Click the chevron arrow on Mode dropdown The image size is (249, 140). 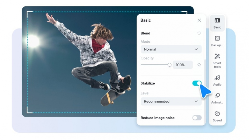[196, 49]
